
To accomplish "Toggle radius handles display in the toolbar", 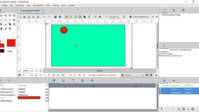I will pos(80,17).
